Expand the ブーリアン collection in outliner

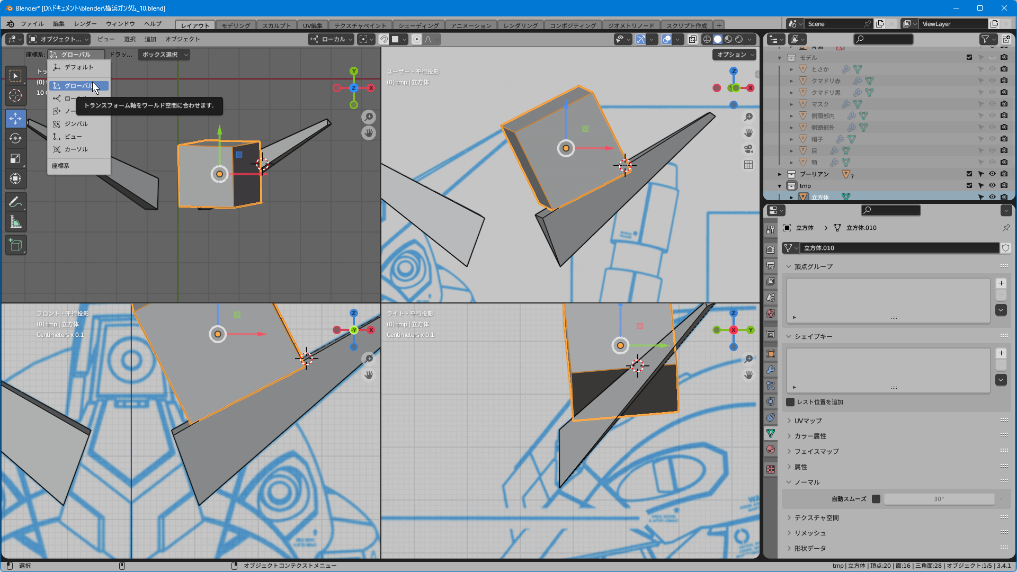click(780, 174)
